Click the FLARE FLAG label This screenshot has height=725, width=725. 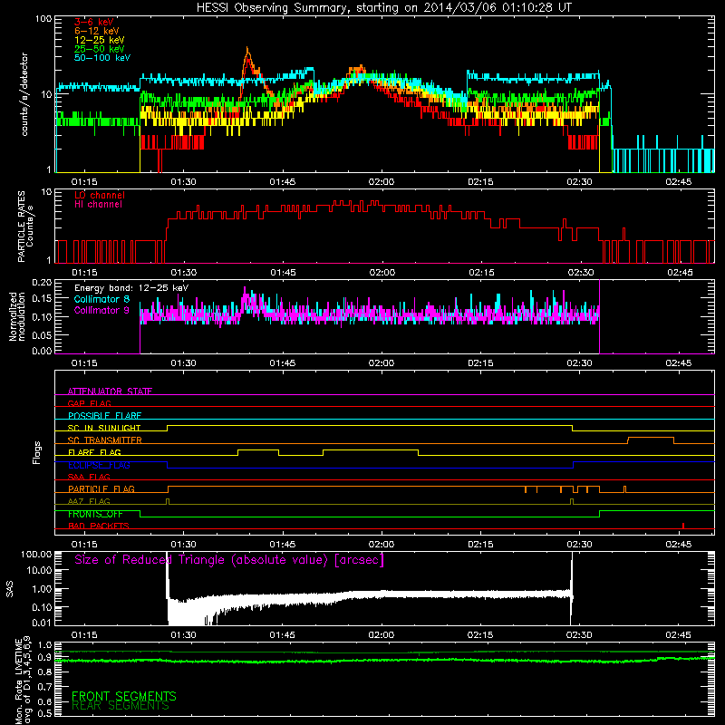tap(94, 452)
